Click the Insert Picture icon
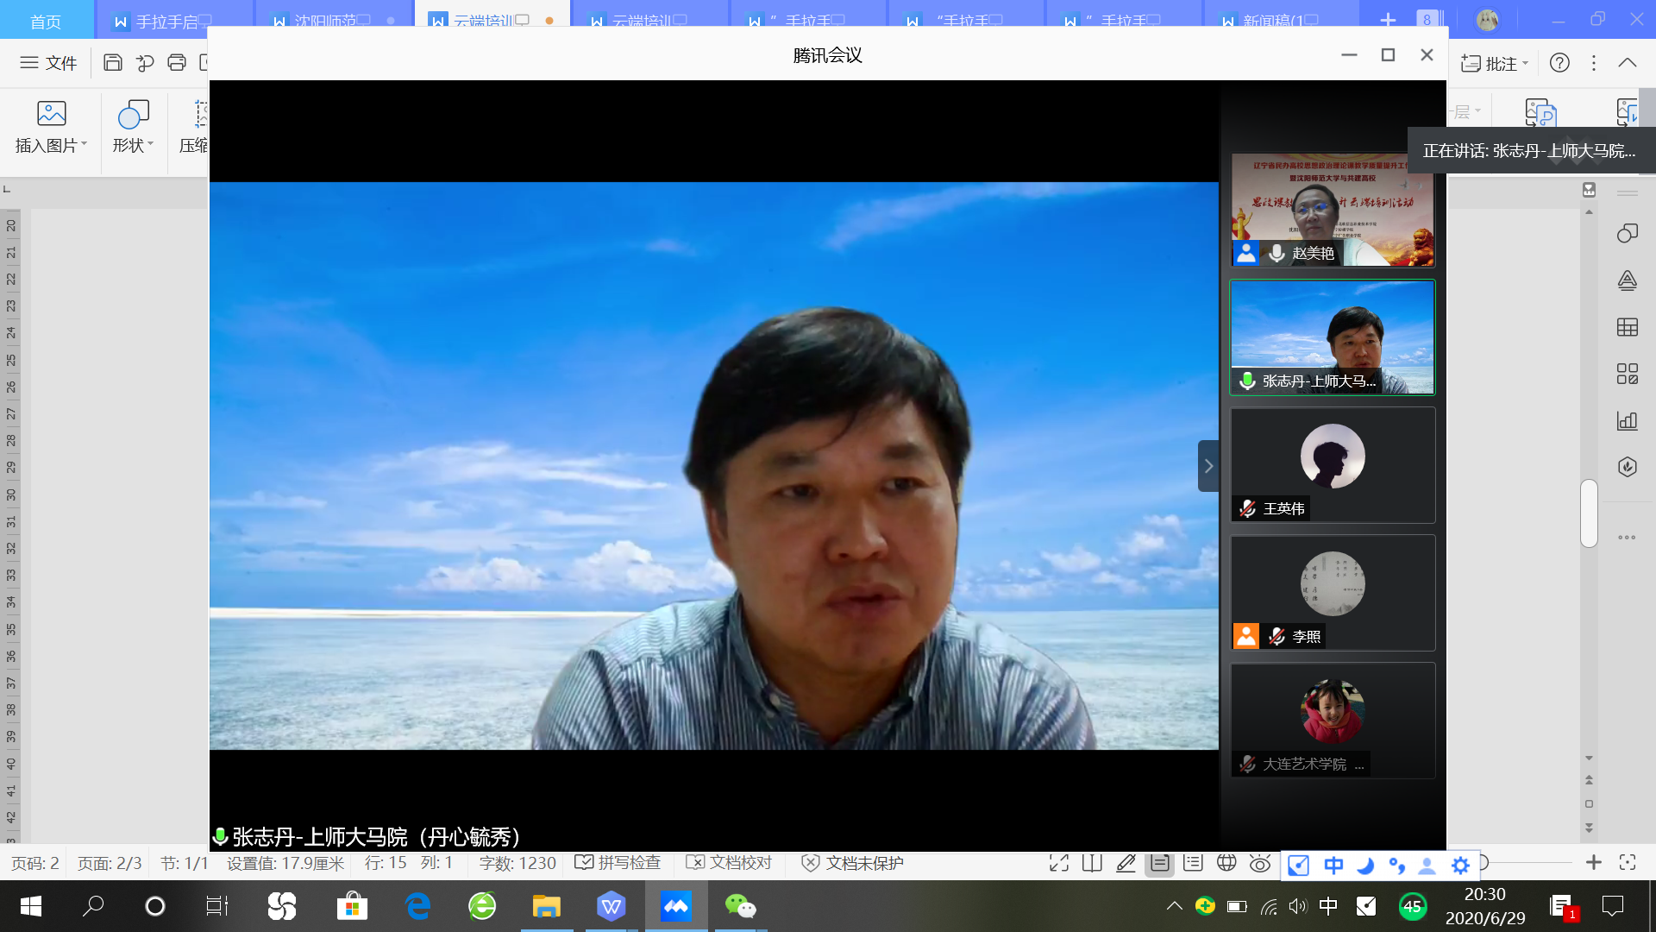 point(51,113)
